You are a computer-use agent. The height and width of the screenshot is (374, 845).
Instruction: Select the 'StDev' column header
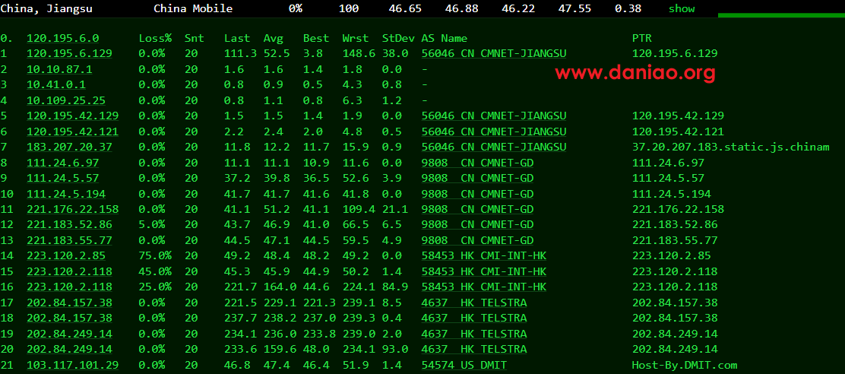pos(398,38)
